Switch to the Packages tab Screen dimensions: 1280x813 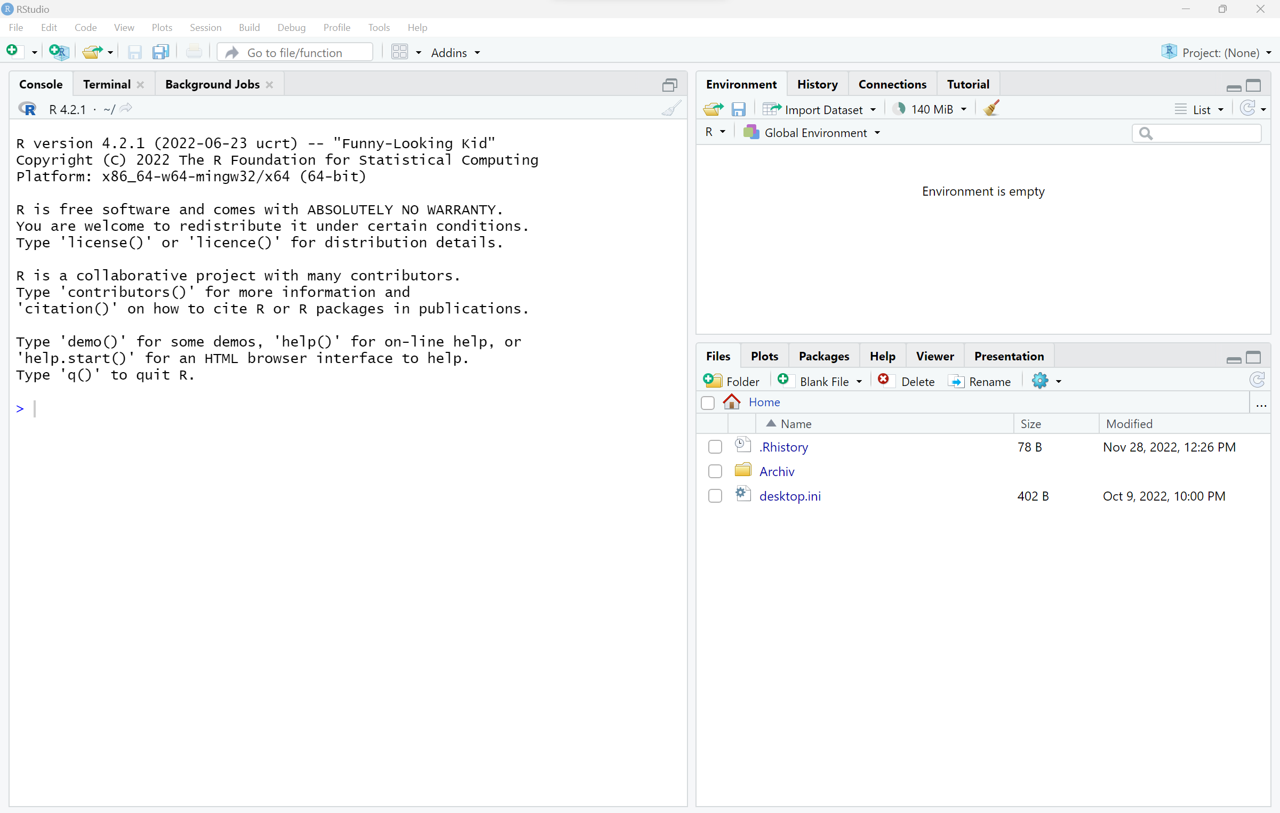point(823,356)
